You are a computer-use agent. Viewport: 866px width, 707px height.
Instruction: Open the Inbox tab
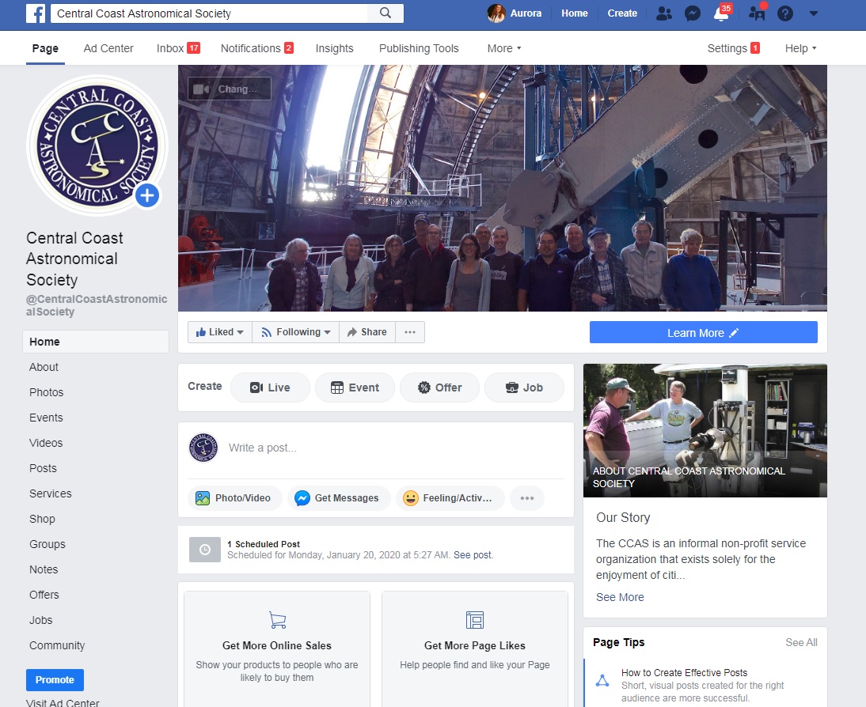[178, 48]
